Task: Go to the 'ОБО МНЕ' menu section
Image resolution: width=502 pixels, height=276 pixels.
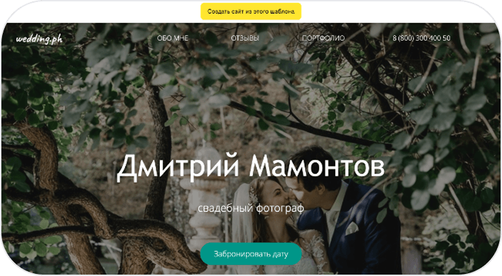Action: coord(172,38)
